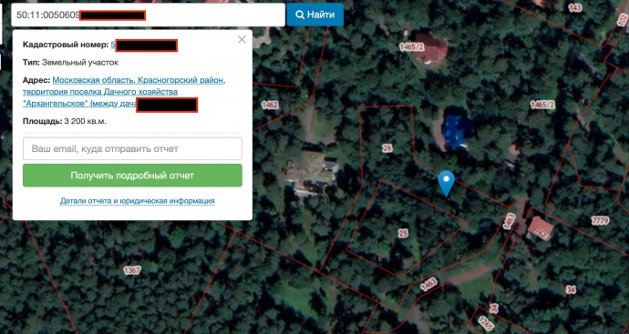Open the Кадастровый номер link

[x=144, y=46]
